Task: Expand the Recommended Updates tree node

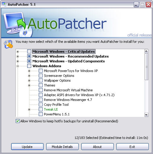Action: pos(18,56)
